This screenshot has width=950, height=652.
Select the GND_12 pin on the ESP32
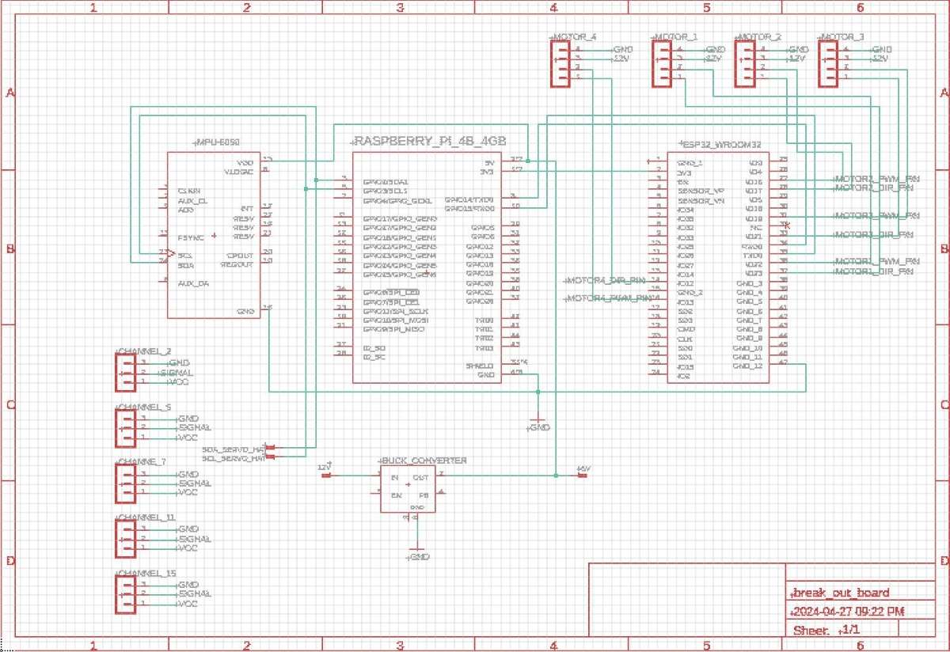tap(747, 366)
